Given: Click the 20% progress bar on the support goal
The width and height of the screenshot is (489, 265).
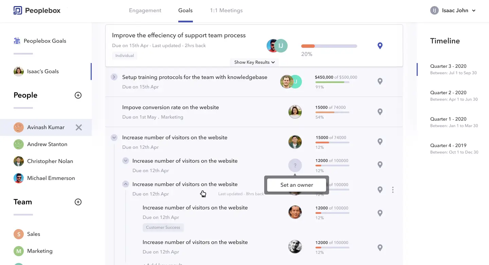Looking at the screenshot, I should point(329,46).
